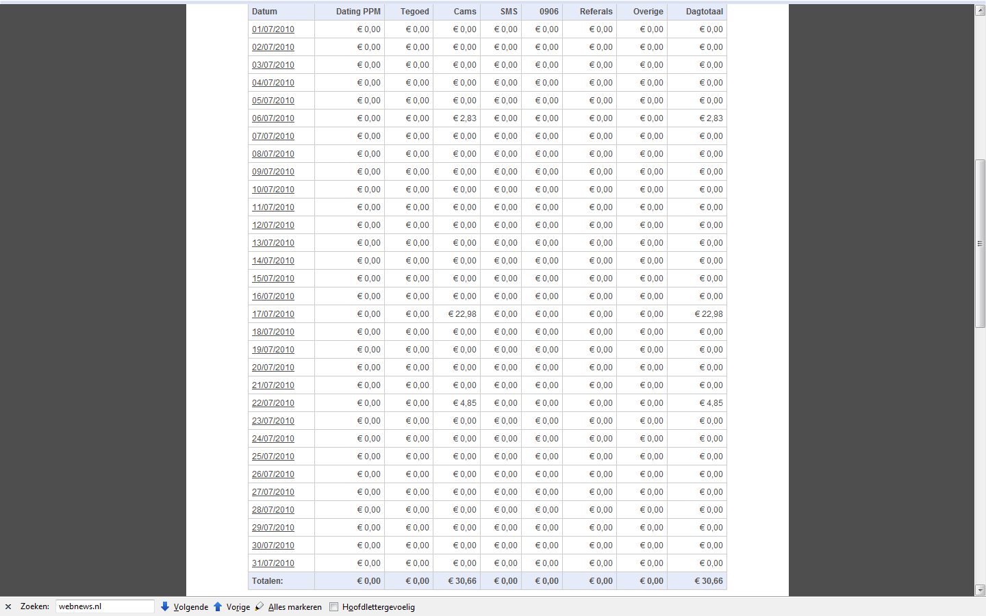Viewport: 986px width, 616px height.
Task: Click the Alles markeren button label
Action: point(295,607)
